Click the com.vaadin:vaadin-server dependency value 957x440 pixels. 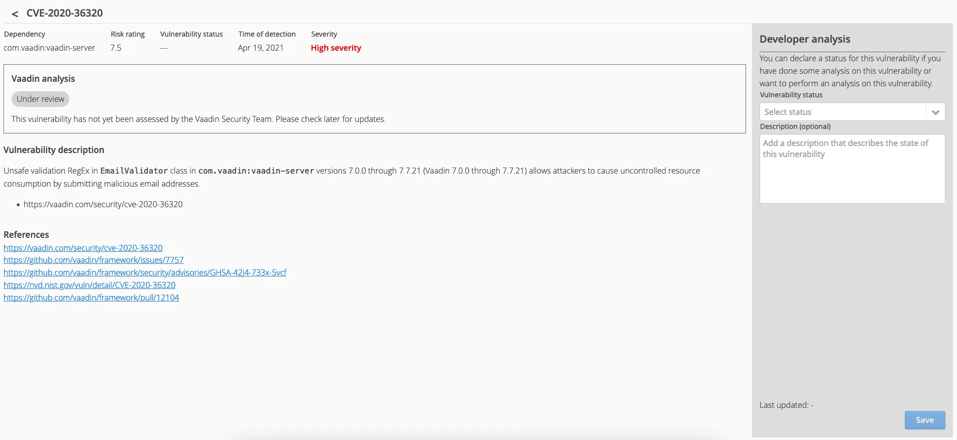pyautogui.click(x=49, y=48)
